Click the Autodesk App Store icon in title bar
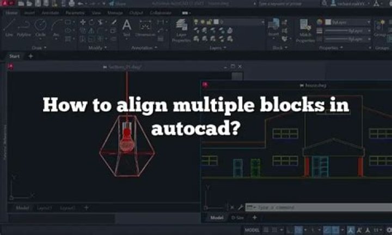 (x=376, y=3)
